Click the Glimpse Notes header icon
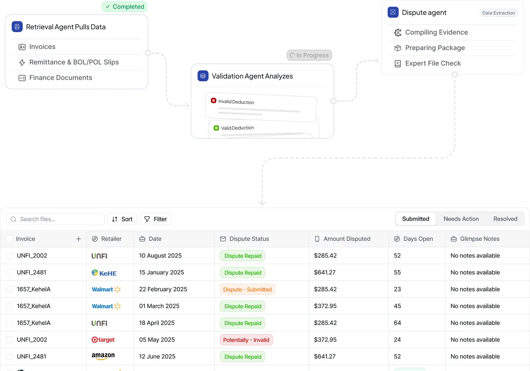The height and width of the screenshot is (371, 530). [x=453, y=239]
